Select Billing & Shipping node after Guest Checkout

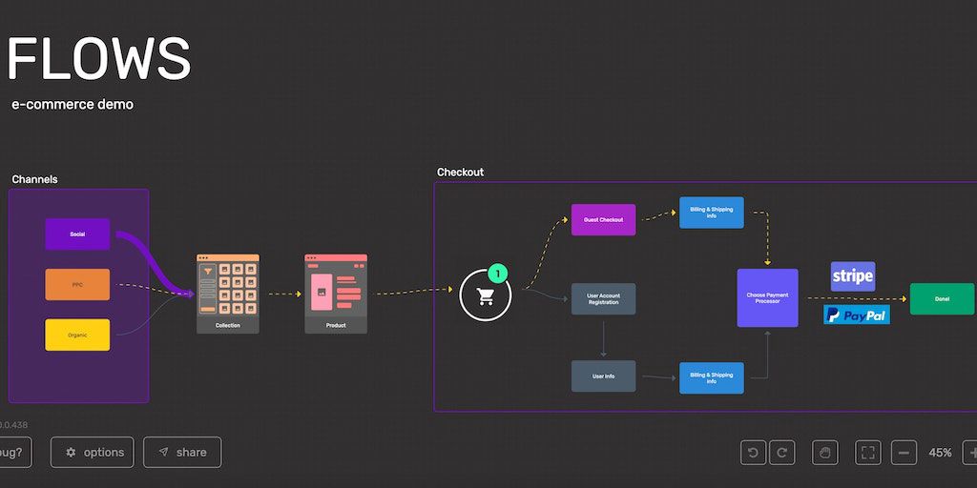click(712, 213)
